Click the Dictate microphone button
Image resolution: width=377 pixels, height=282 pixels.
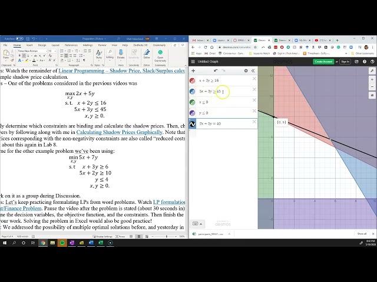121,55
